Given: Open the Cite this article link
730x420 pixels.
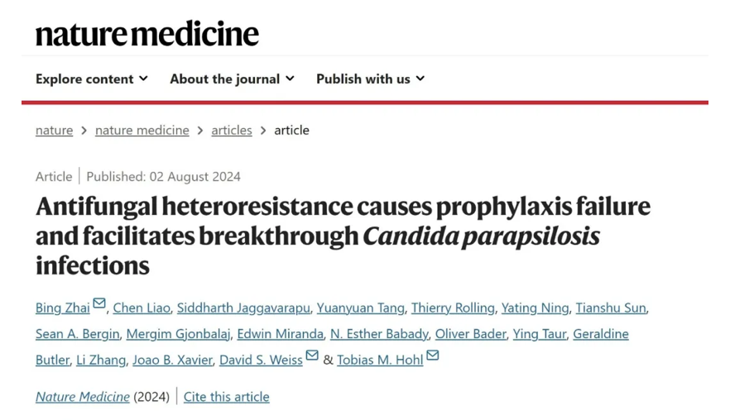Looking at the screenshot, I should (226, 397).
